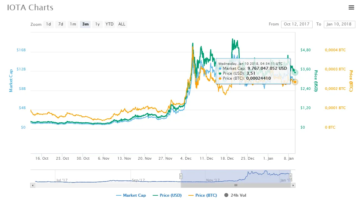Set zoom range to 1m

pyautogui.click(x=73, y=24)
